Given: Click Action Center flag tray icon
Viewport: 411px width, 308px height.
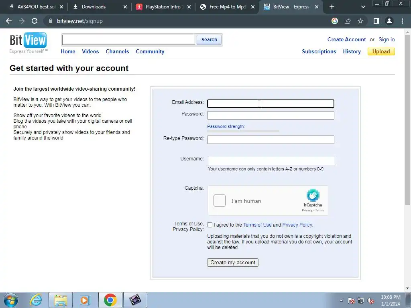Looking at the screenshot, I should pyautogui.click(x=351, y=300).
